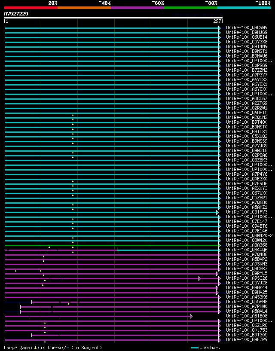This screenshot has width=275, height=351.
Task: Click the white query sequence bar
Action: coord(113,18)
